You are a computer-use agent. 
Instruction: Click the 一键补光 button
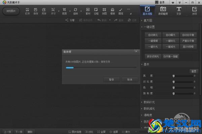click(x=153, y=47)
